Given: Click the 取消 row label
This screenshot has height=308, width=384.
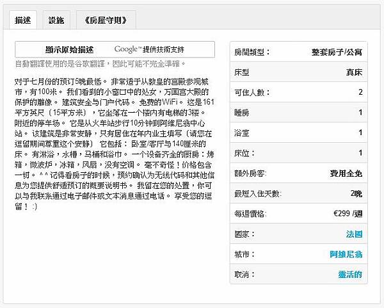Looking at the screenshot, I should click(x=244, y=274).
